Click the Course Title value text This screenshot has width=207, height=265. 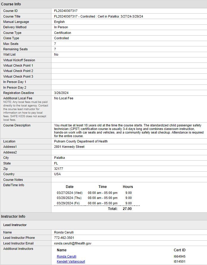(x=98, y=16)
